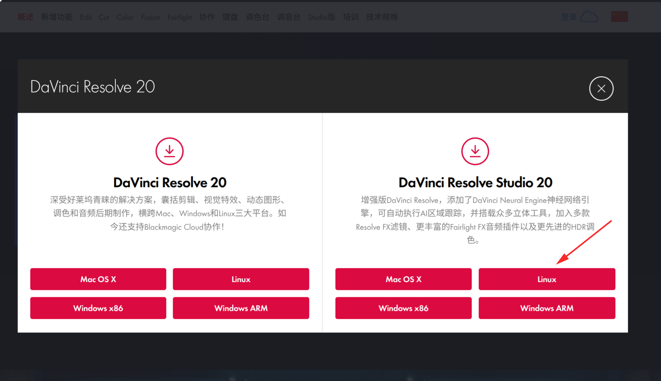Click the DaVinci Resolve Studio 20 download icon

click(x=475, y=151)
